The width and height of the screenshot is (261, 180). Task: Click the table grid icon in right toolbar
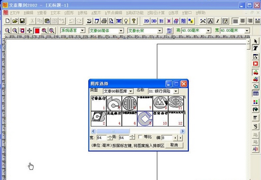click(x=255, y=94)
